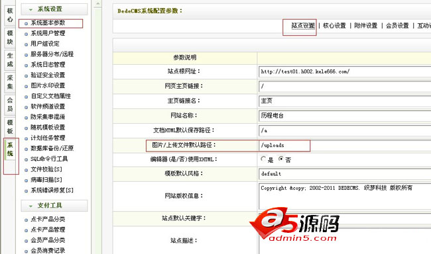This screenshot has height=254, width=431.
Task: Collapse the 支付工具 section header
Action: point(54,206)
